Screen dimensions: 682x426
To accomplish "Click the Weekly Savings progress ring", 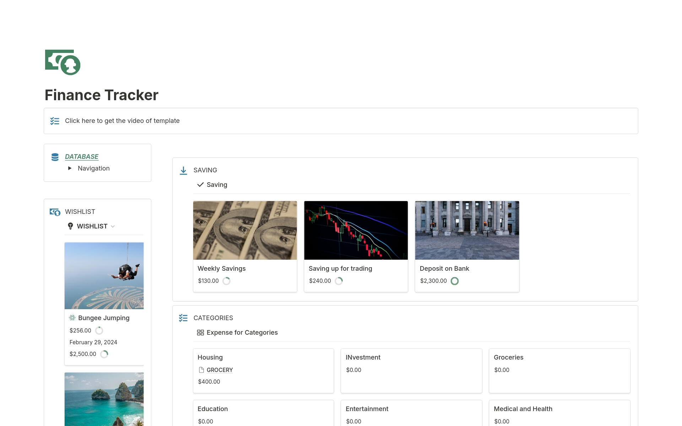I will (226, 281).
